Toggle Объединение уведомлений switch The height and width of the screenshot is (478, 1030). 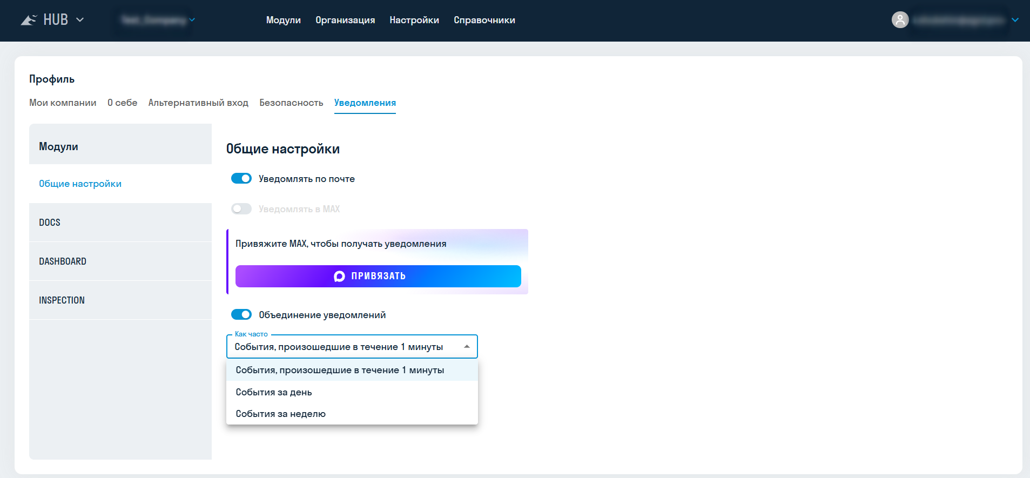[241, 314]
